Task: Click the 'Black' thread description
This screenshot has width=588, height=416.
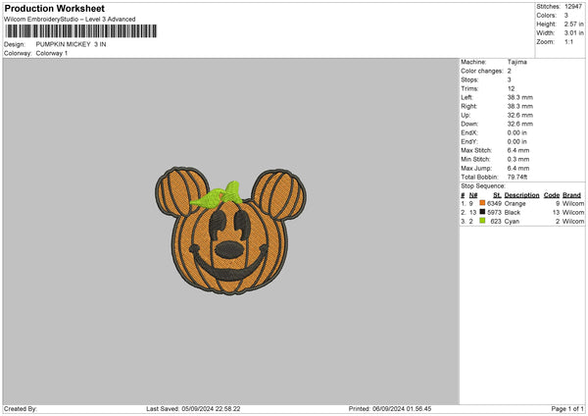Action: (x=513, y=213)
